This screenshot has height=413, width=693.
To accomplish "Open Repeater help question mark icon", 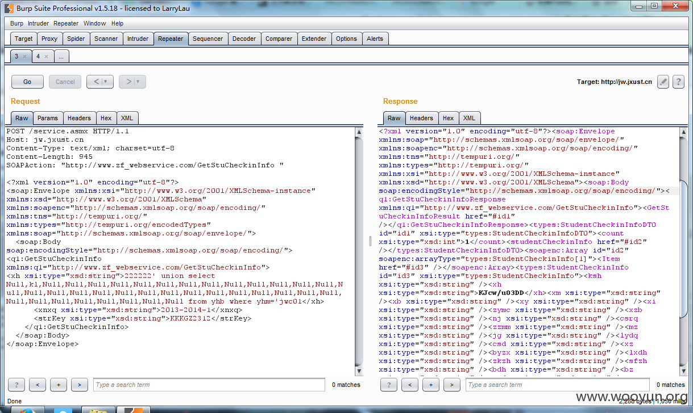I will coord(678,82).
